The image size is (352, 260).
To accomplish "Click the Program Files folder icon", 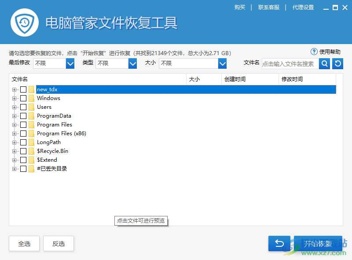I will pos(31,125).
